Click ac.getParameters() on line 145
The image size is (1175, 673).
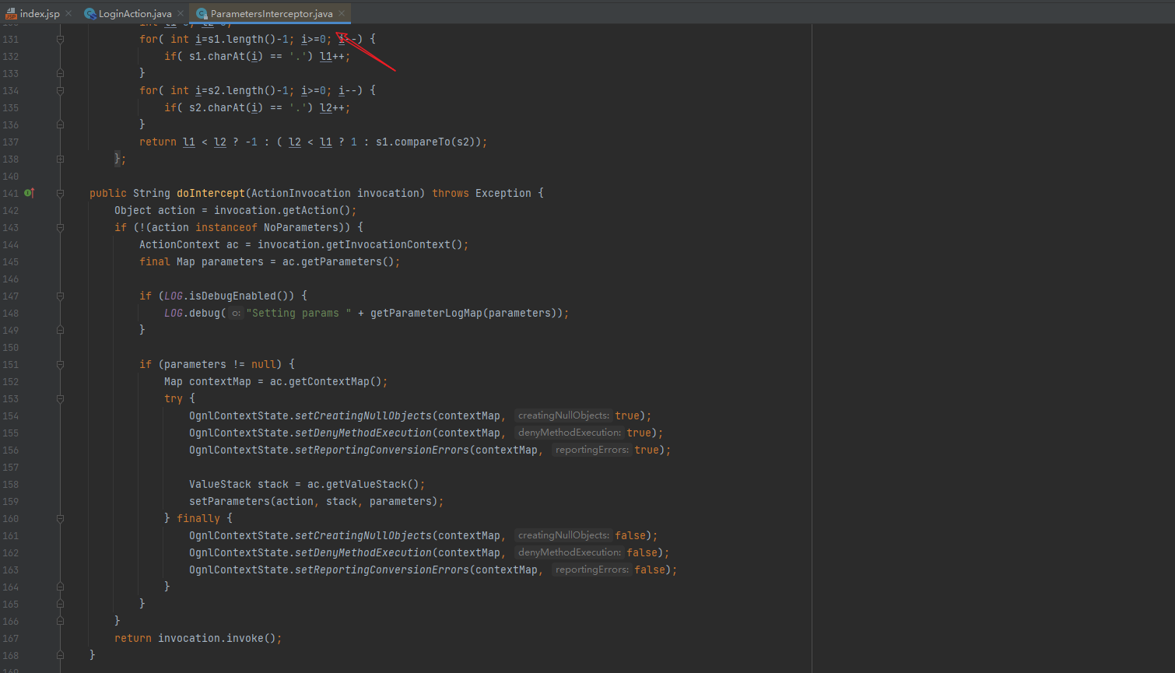pyautogui.click(x=338, y=261)
